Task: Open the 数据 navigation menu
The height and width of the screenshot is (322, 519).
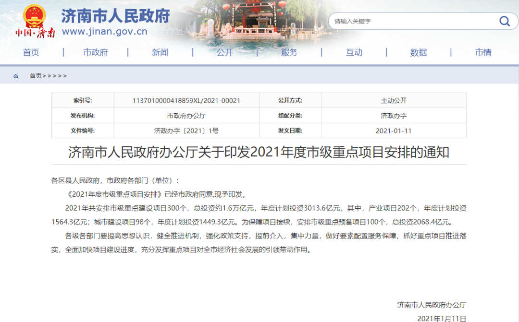Action: 419,52
